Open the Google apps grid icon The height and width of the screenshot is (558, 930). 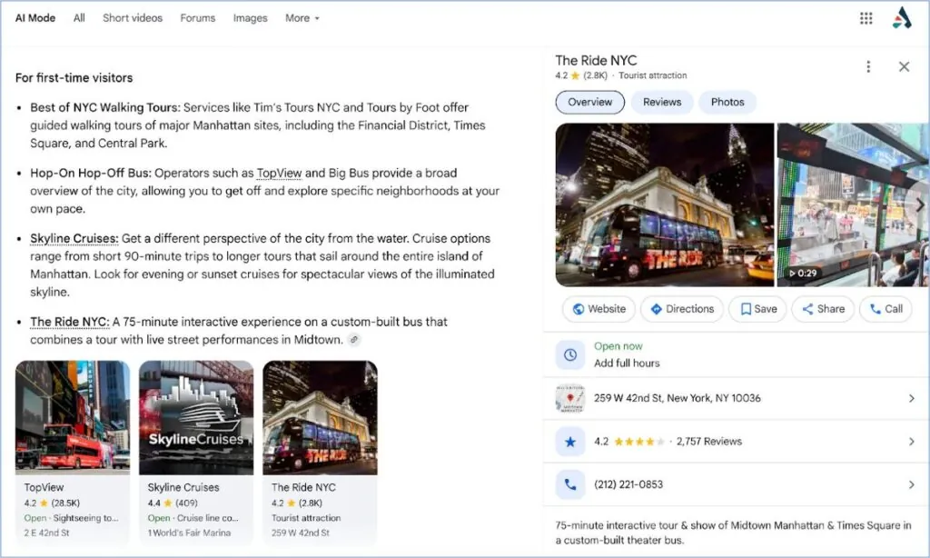point(866,18)
